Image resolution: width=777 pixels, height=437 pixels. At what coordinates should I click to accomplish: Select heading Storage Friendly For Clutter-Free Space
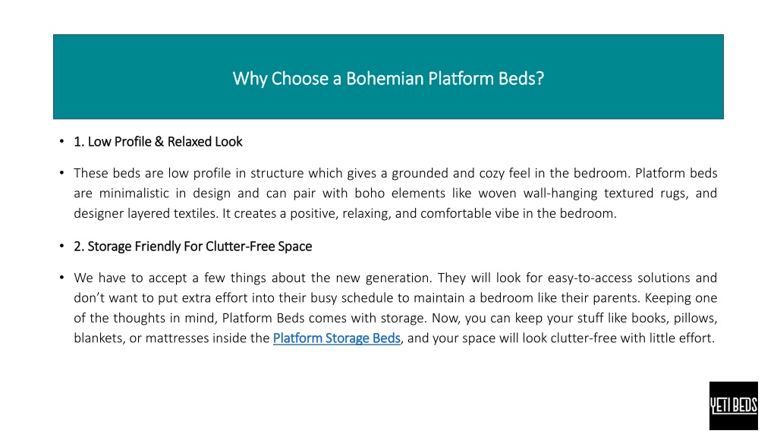tap(193, 247)
